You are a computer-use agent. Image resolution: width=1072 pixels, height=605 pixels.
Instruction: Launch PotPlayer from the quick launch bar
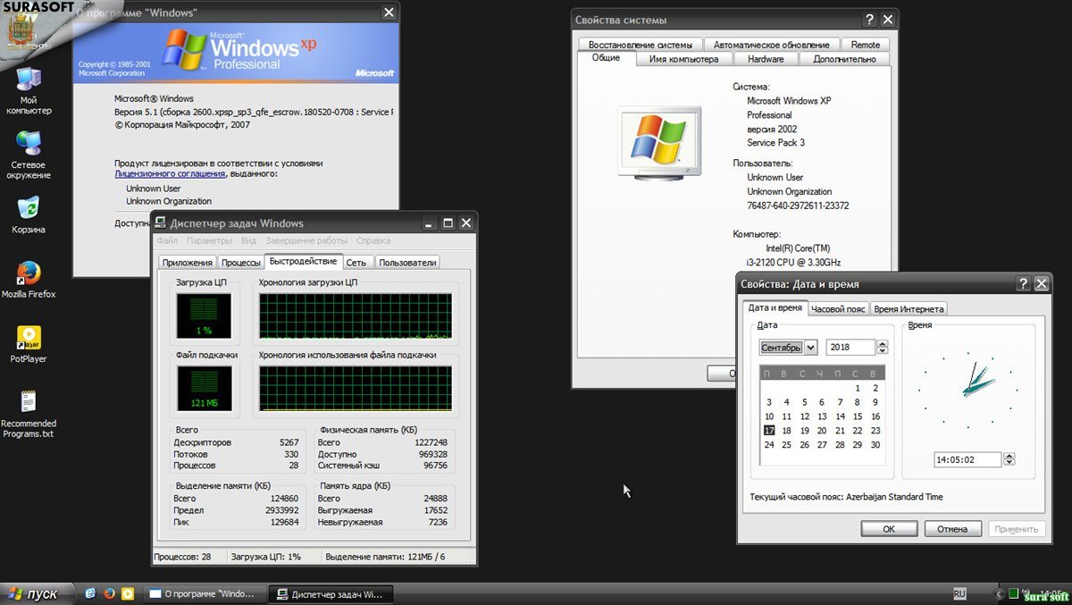pos(128,593)
